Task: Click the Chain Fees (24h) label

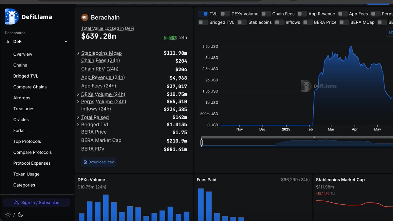Action: pos(101,61)
